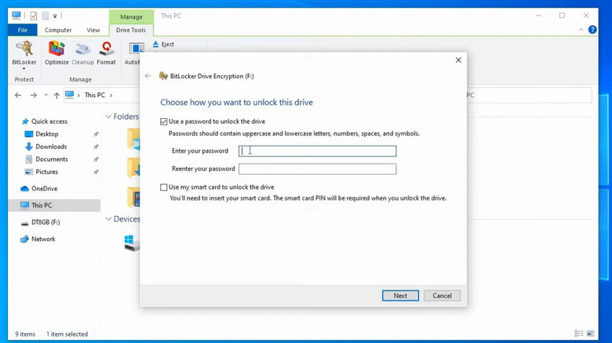
Task: Collapse the Devices group
Action: (108, 219)
